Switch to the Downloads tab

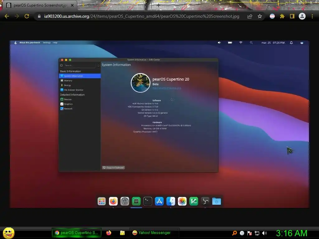point(97,5)
